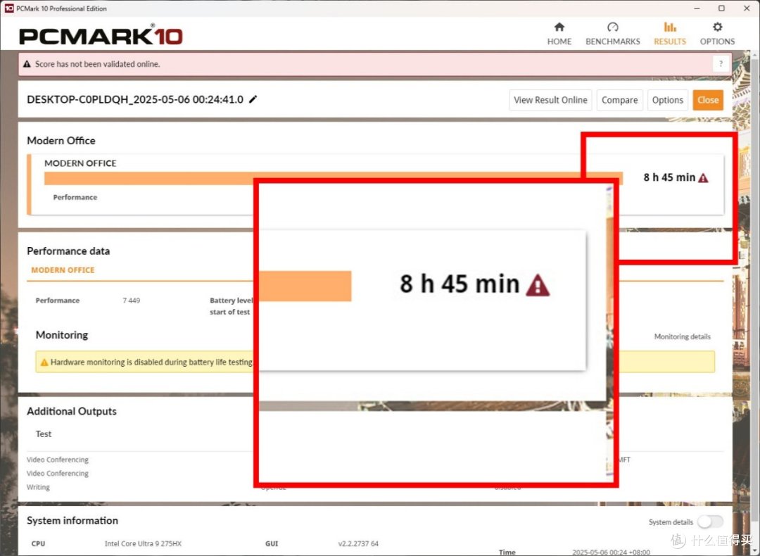Click the GUI version v2.2.2737 64
760x556 pixels.
pos(358,543)
